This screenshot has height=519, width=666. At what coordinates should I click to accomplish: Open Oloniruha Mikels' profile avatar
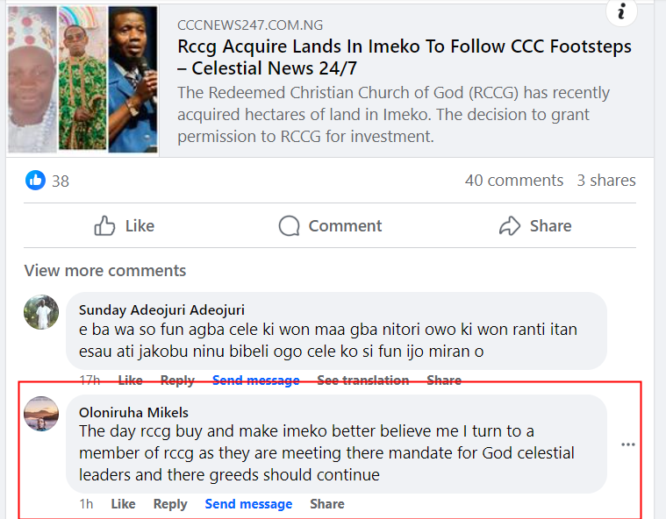[x=41, y=414]
